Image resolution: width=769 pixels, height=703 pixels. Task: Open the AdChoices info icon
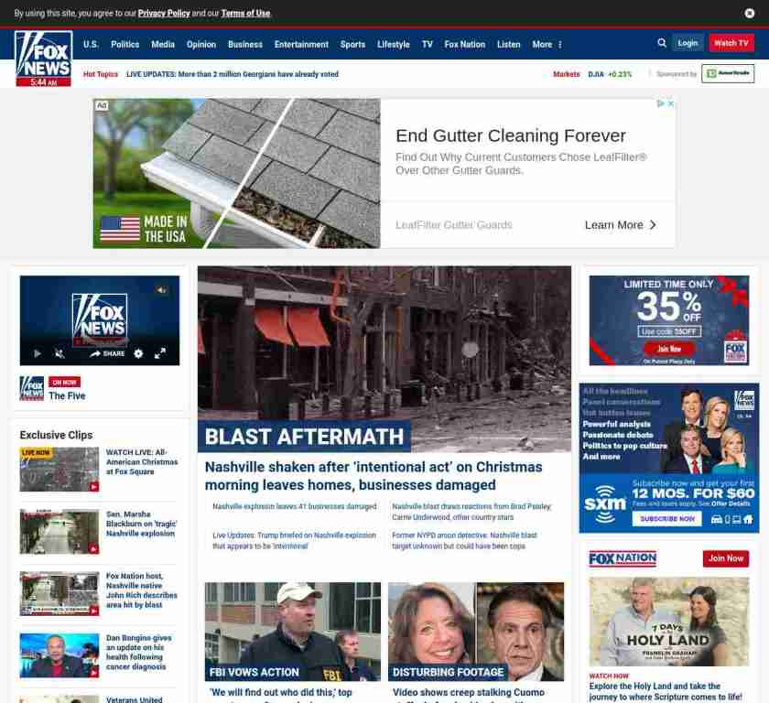tap(661, 104)
